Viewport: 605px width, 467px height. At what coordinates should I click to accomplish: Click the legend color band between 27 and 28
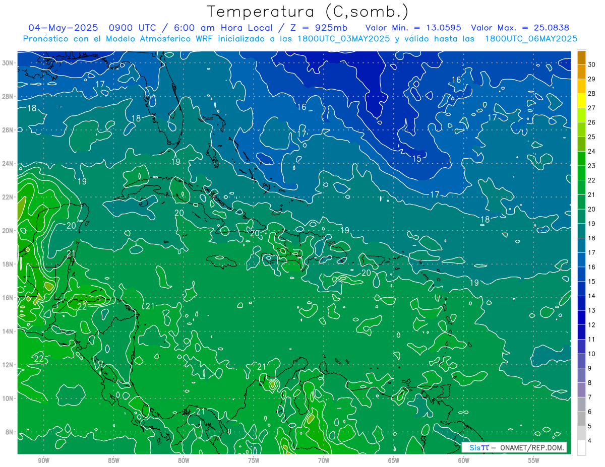click(581, 101)
